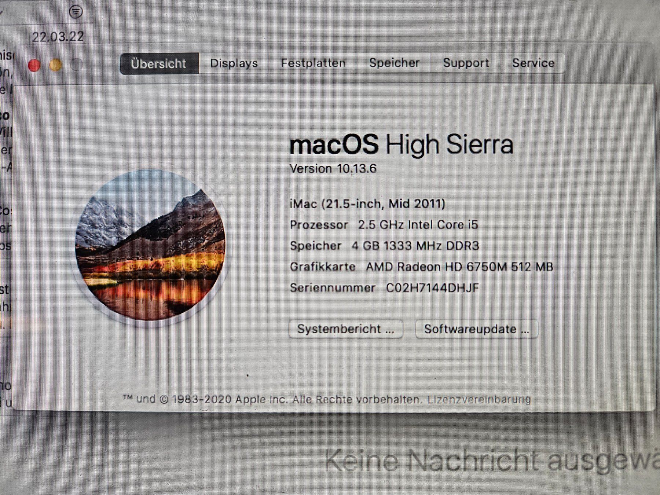The width and height of the screenshot is (660, 495).
Task: Select the message dated 22.03.22 in Mail
Action: (58, 37)
